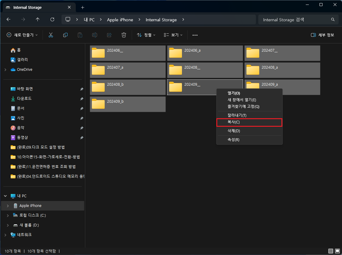Screen dimensions: 342x255
Task: Select the 202407__ folder
Action: point(282,53)
